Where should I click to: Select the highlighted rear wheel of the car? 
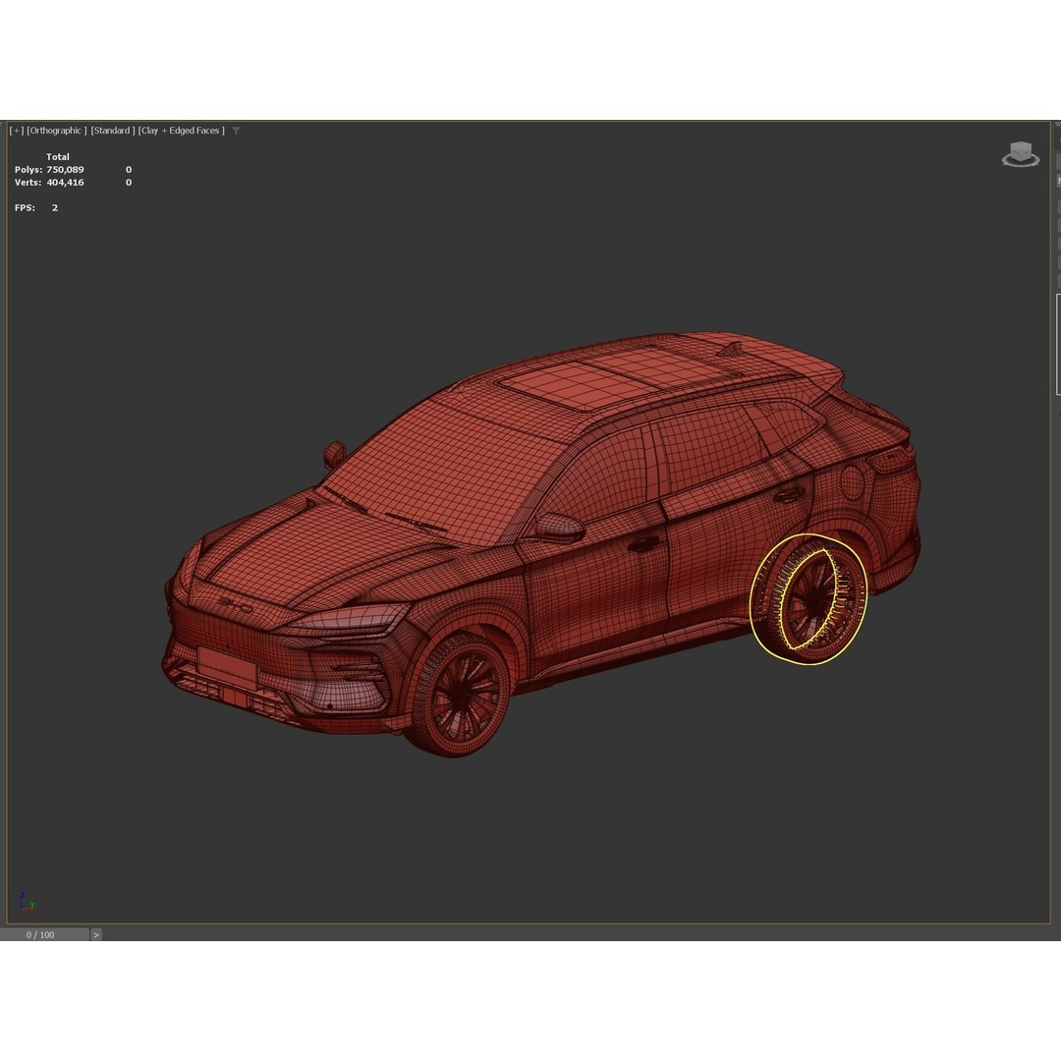809,599
